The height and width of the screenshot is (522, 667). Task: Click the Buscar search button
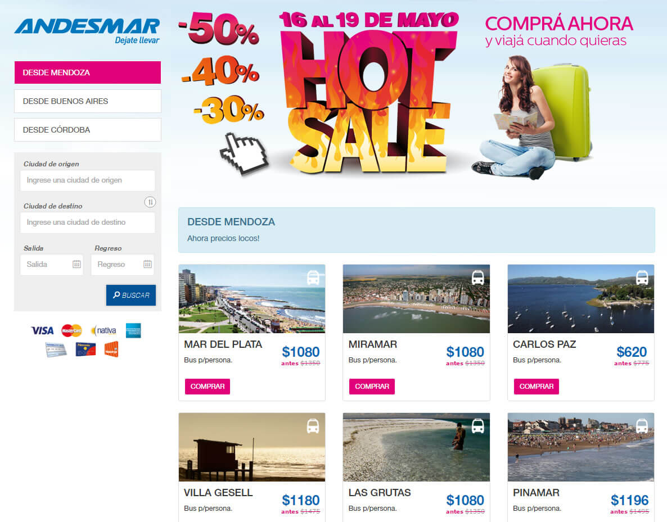click(131, 295)
